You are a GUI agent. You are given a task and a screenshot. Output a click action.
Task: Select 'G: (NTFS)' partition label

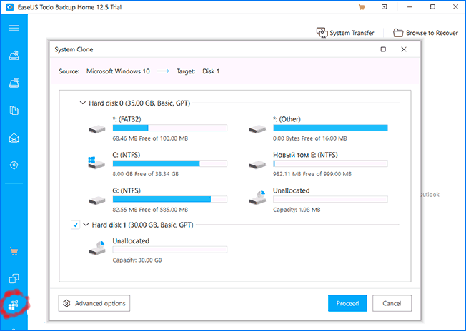pyautogui.click(x=127, y=190)
